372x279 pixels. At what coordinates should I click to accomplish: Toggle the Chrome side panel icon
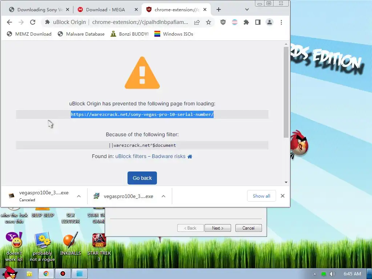coord(258,22)
